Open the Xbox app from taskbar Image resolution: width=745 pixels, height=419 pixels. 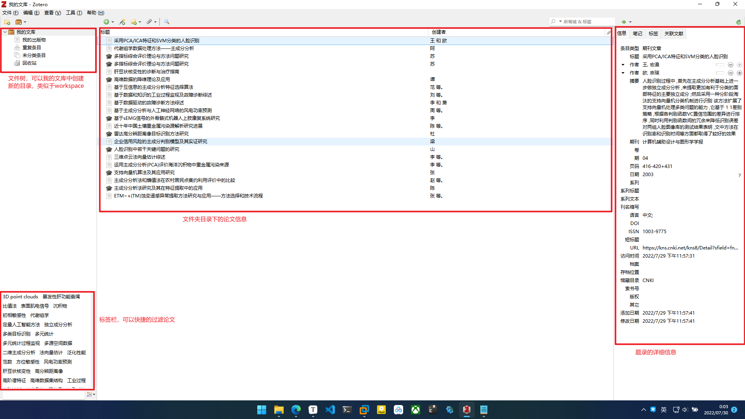point(415,410)
